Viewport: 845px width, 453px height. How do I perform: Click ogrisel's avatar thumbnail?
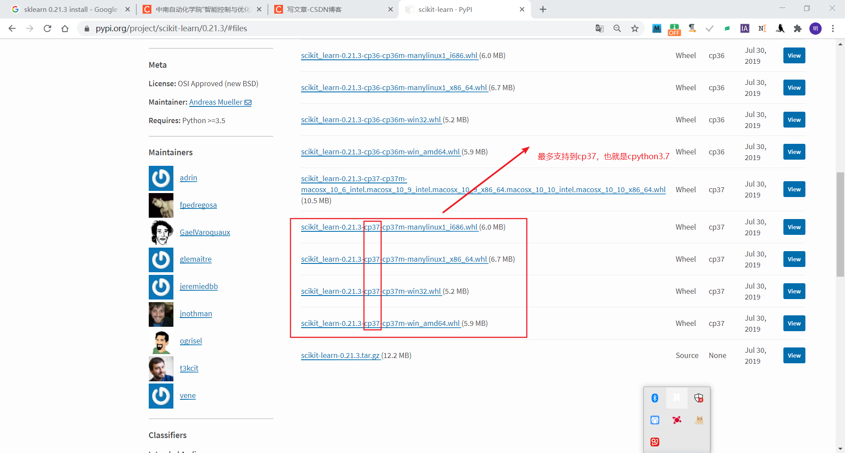pyautogui.click(x=161, y=342)
